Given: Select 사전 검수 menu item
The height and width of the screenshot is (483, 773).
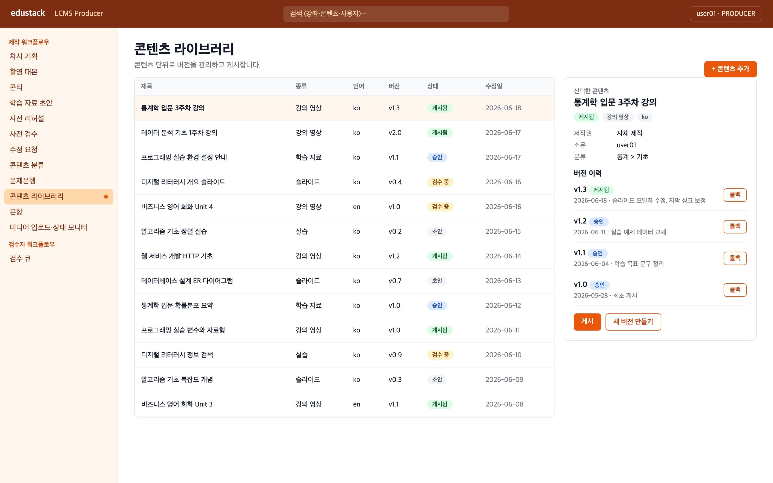Looking at the screenshot, I should tap(59, 134).
